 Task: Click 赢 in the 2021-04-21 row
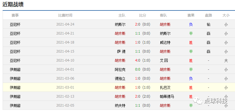(x=208, y=33)
